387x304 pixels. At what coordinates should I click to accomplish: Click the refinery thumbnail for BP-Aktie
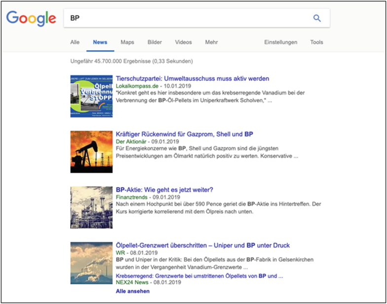(91, 207)
